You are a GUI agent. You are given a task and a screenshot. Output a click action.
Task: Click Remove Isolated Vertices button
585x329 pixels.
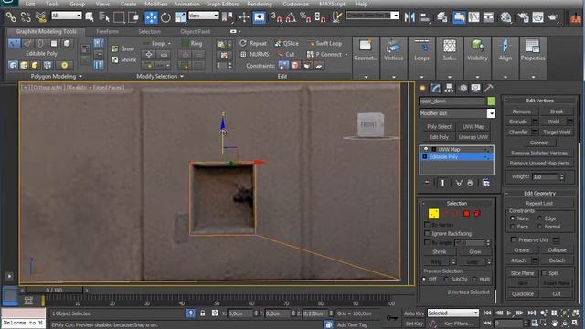(539, 153)
